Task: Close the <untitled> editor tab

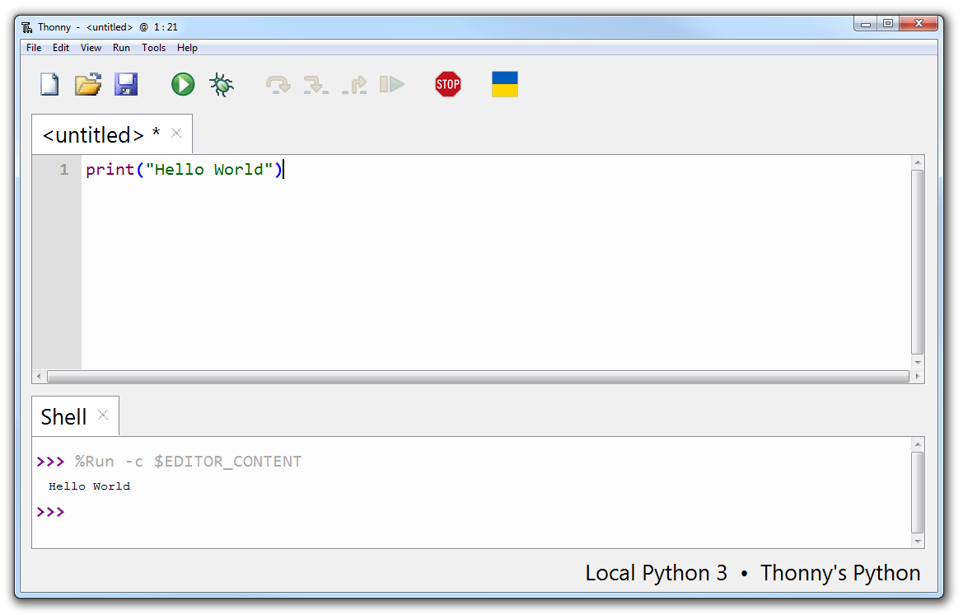Action: click(x=176, y=134)
